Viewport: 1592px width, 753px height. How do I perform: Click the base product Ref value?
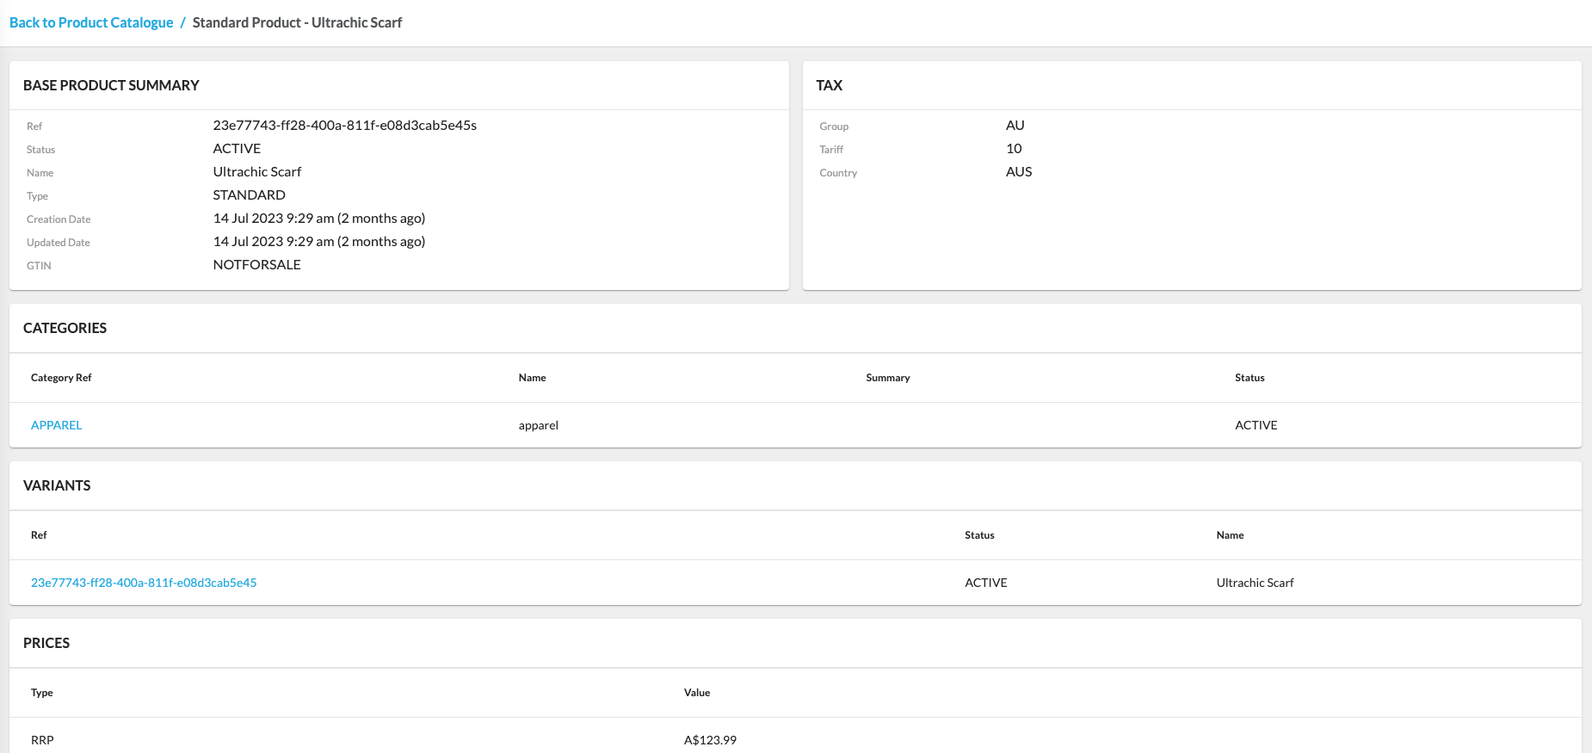344,126
